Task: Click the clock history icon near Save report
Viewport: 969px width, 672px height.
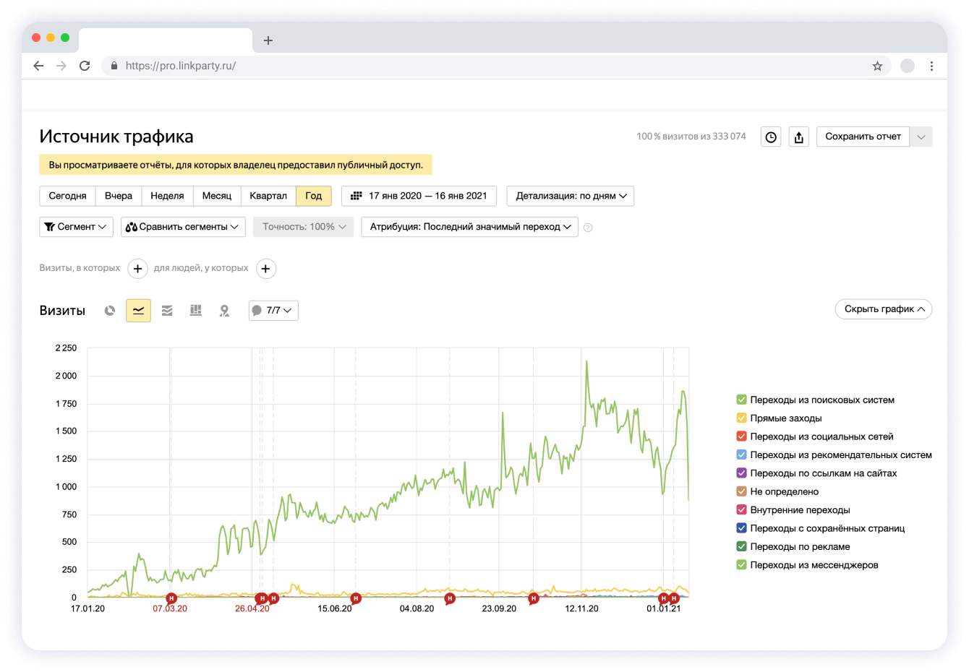Action: (x=771, y=137)
